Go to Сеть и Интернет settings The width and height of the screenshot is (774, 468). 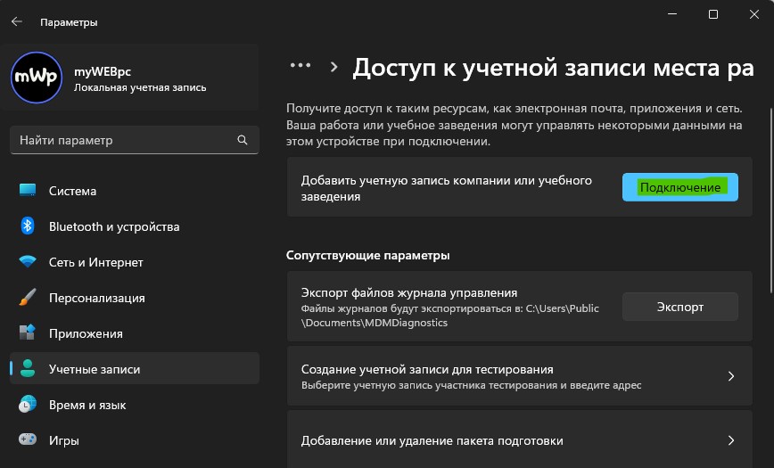[135, 262]
